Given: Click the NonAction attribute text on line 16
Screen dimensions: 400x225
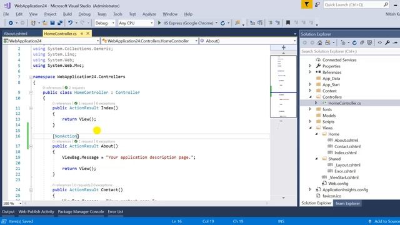Looking at the screenshot, I should point(66,136).
